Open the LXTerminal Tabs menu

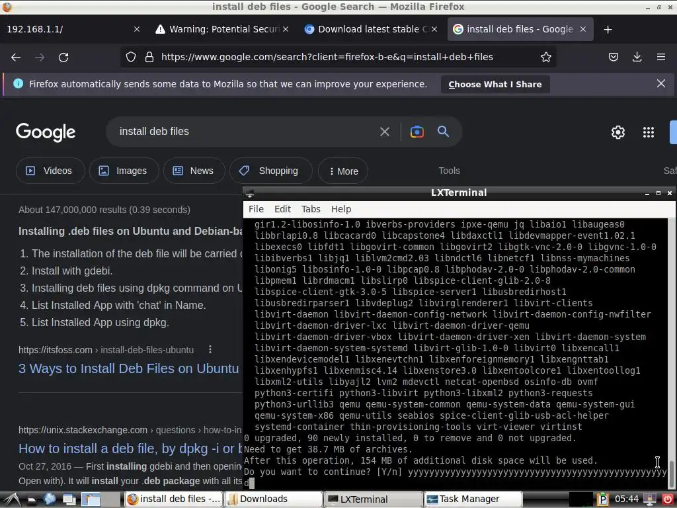311,209
